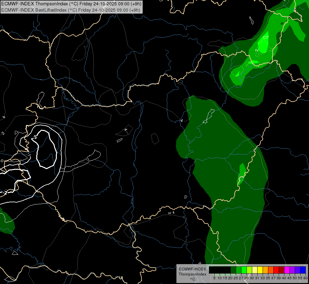Screen dimensions: 309x284
Task: Pick the lime 29–30 legend swatch
Action: [249, 270]
